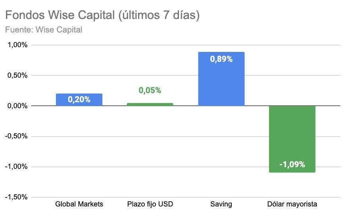Select the subtitle "Fuente: Wise Capital"
This screenshot has width=346, height=214.
[44, 30]
